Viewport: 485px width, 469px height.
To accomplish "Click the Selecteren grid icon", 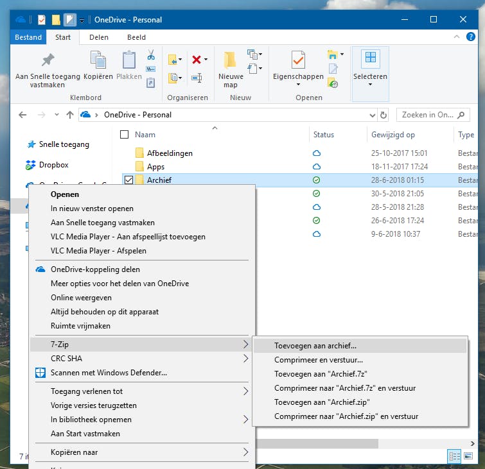I will (x=370, y=57).
